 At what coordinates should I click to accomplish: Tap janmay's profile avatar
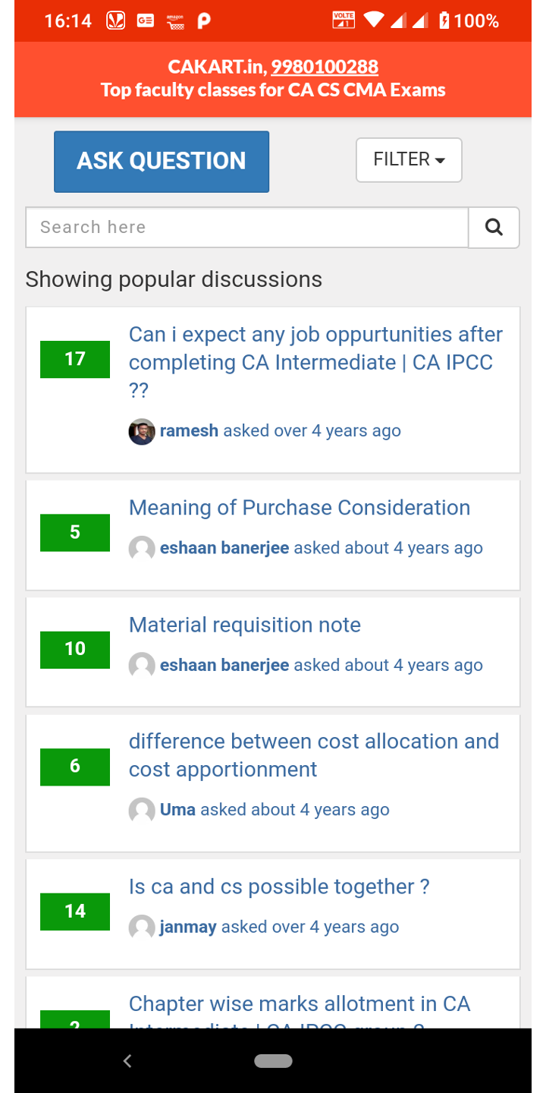tap(142, 927)
